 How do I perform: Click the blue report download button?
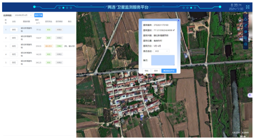tap(38, 15)
